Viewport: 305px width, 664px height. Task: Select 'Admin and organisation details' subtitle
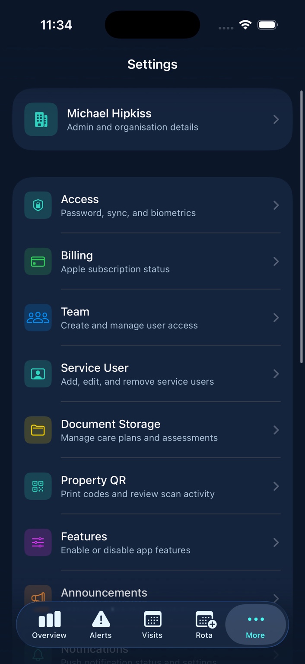[133, 127]
